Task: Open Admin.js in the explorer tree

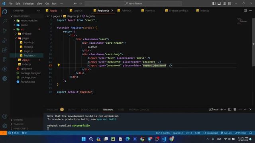Action: (29, 43)
